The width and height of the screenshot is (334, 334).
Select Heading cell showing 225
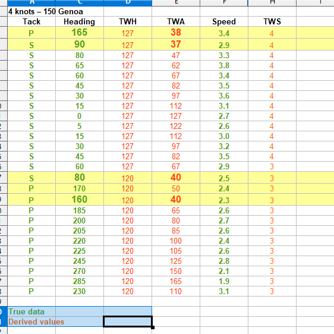point(80,251)
